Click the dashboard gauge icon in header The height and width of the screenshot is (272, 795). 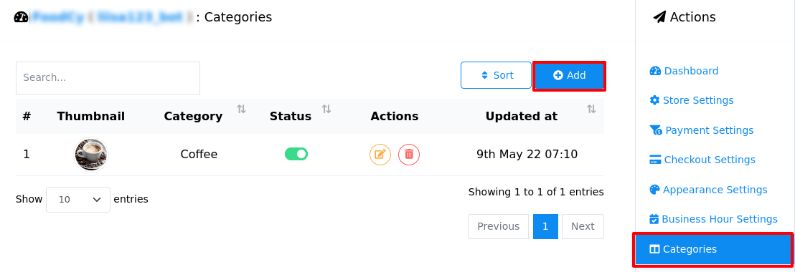(21, 17)
